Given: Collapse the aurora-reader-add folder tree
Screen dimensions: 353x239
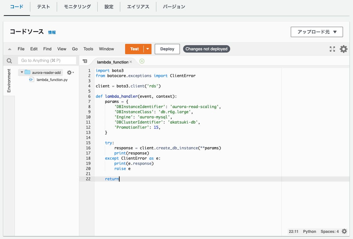Looking at the screenshot, I should pyautogui.click(x=22, y=72).
